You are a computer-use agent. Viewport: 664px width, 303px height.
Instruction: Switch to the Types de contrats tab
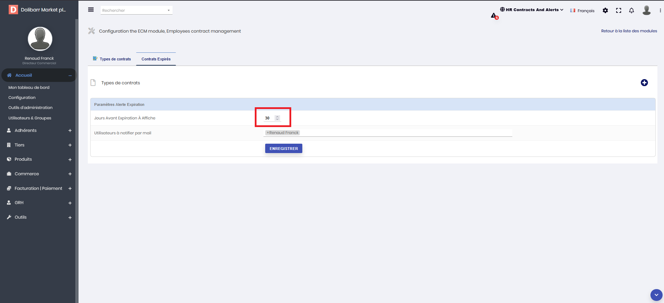(x=112, y=59)
